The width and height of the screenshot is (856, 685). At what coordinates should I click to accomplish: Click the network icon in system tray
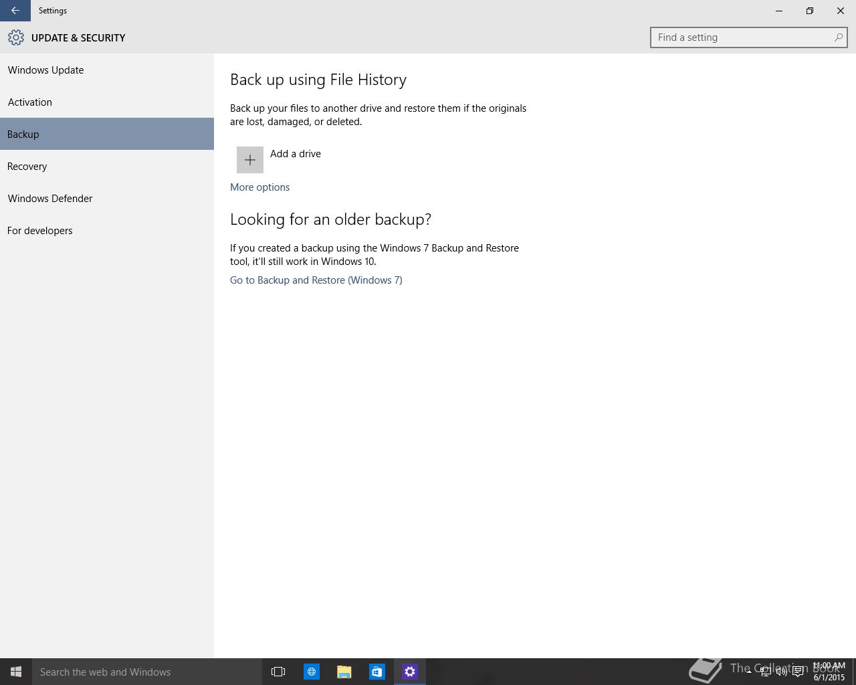[765, 672]
